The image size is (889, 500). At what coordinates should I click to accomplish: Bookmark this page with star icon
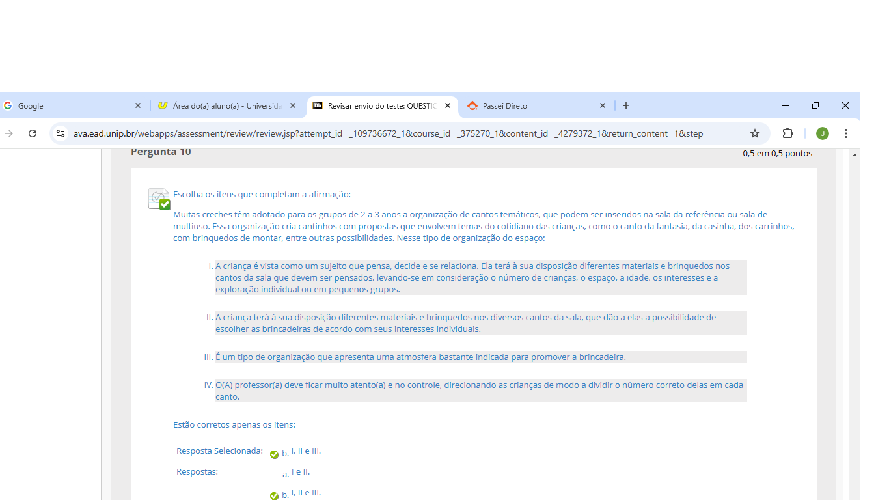click(x=755, y=133)
